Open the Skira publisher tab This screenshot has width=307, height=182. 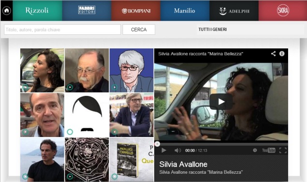tap(283, 11)
